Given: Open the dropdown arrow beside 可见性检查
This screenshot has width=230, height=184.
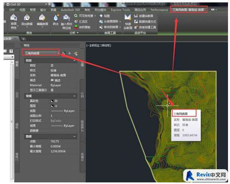Looking at the screenshot, I should point(95,16).
